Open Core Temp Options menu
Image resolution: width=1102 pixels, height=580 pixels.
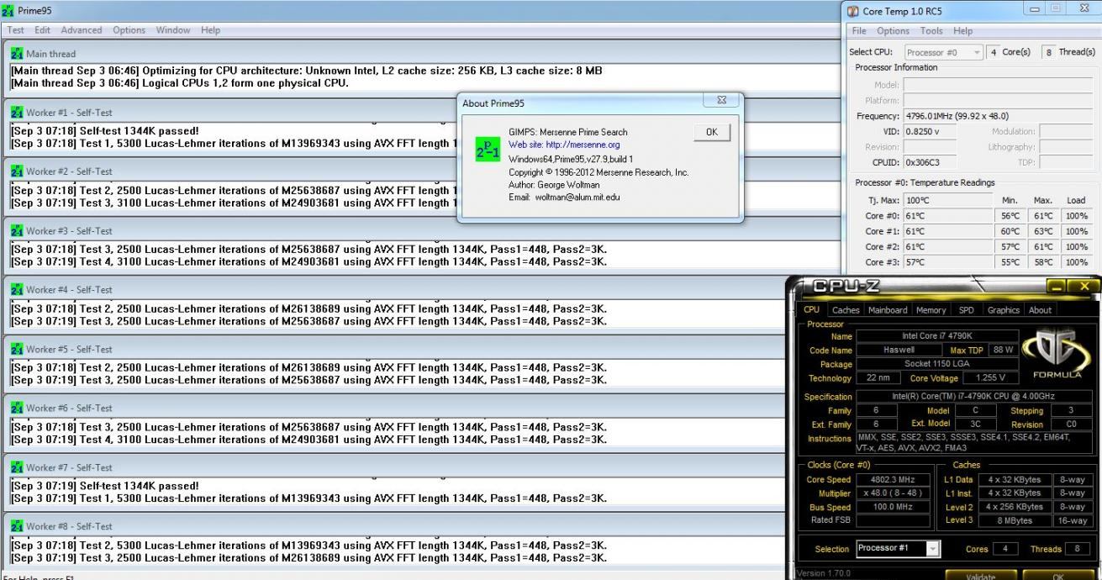pos(893,31)
